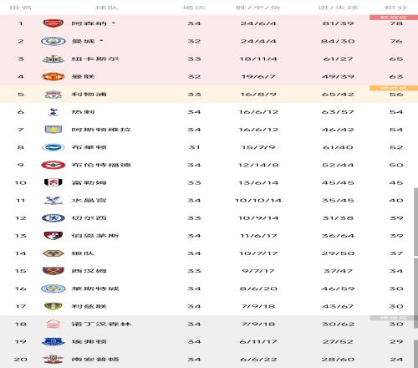Viewport: 418px width, 368px height.
Task: Select the Newcastle United crest
Action: 54,59
